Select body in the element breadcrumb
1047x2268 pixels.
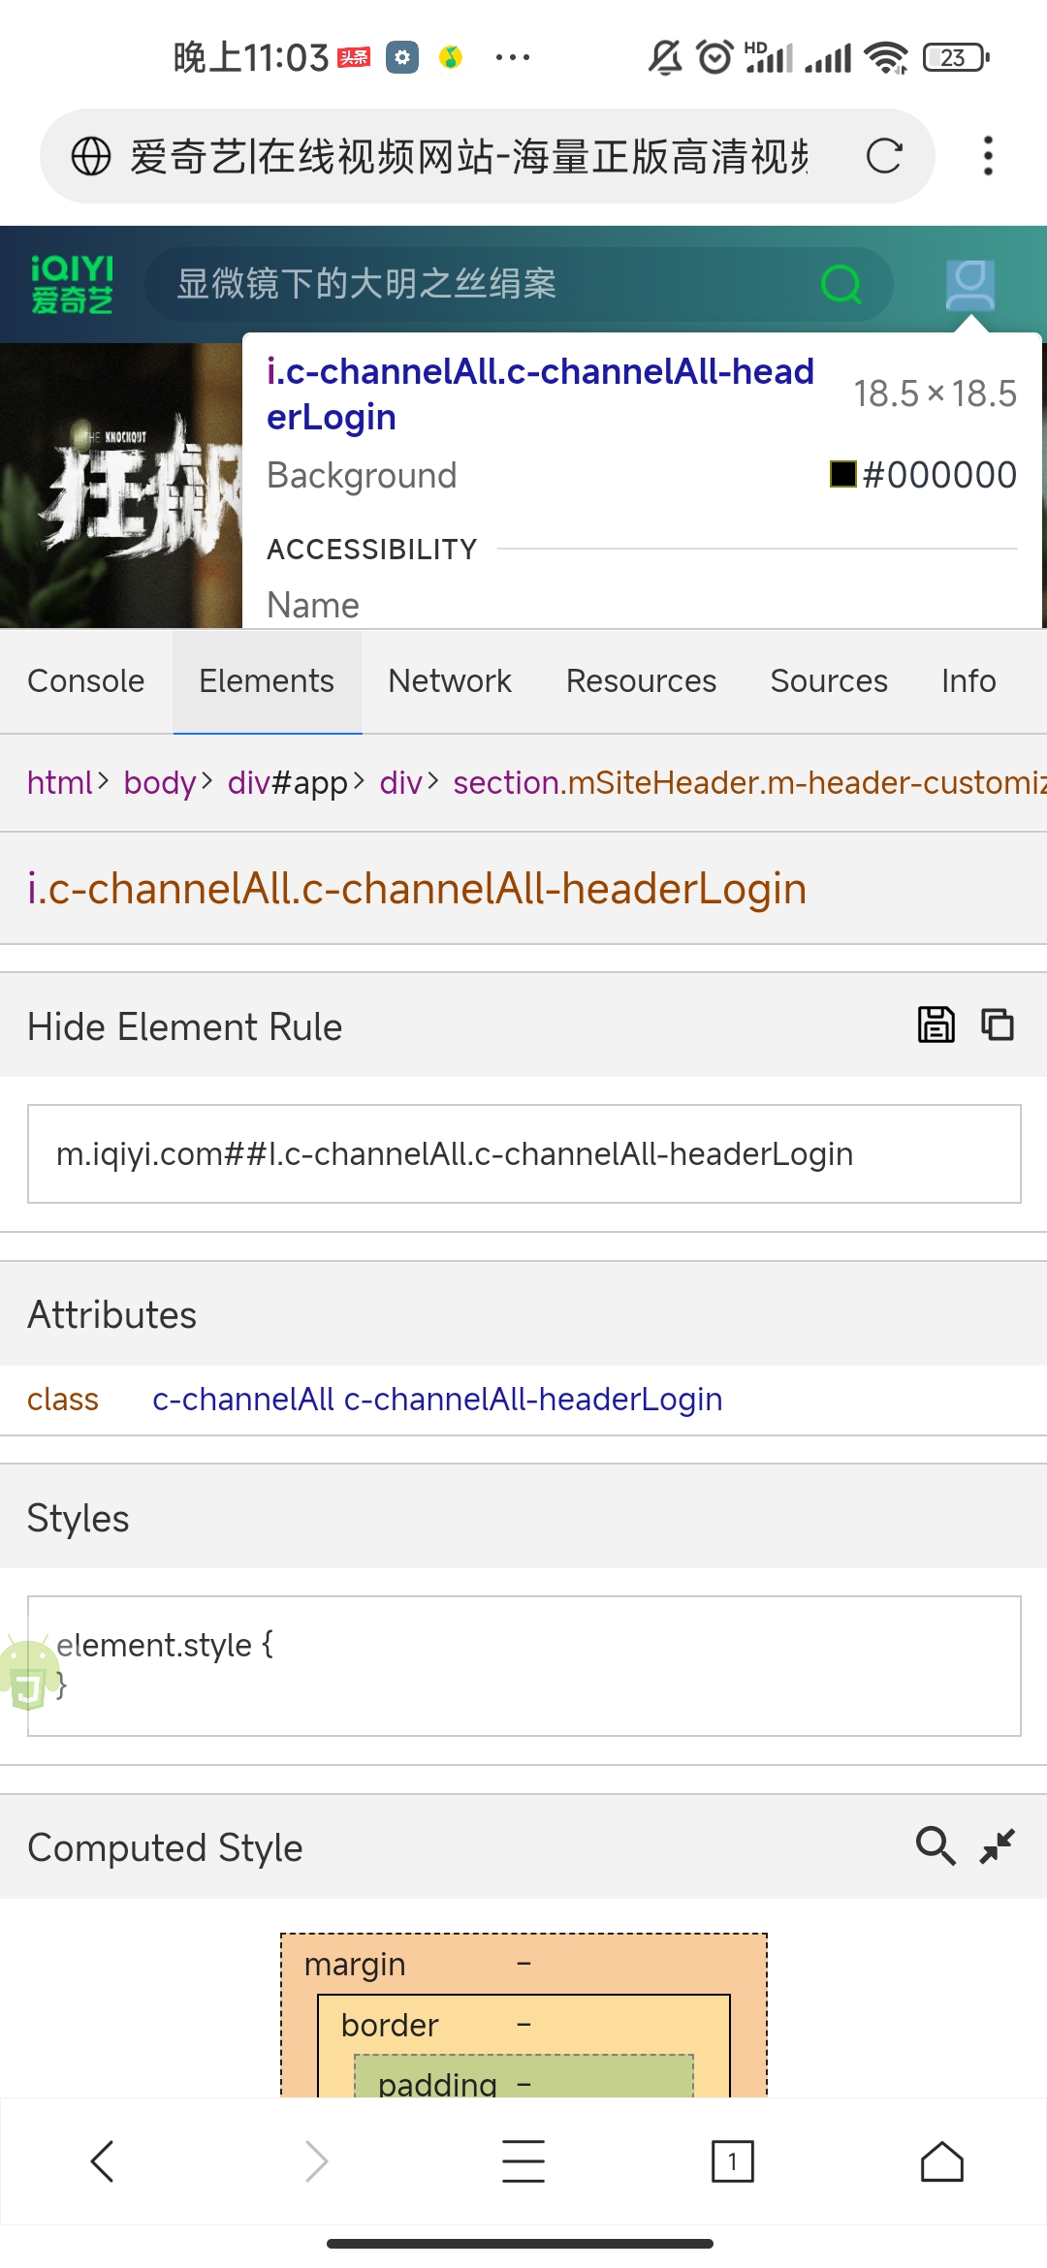[x=160, y=782]
